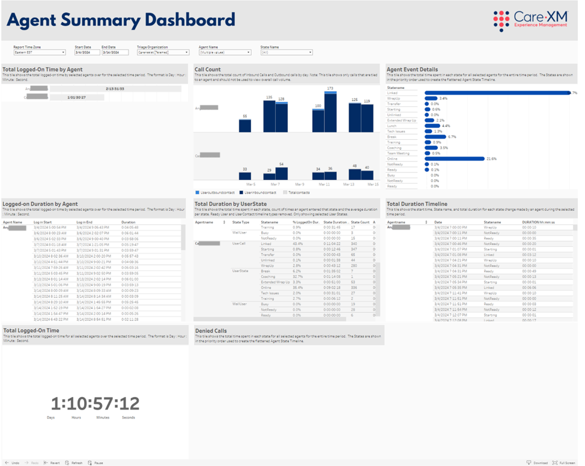Click the Online bar showing 21.6%
The width and height of the screenshot is (585, 466).
pos(455,159)
